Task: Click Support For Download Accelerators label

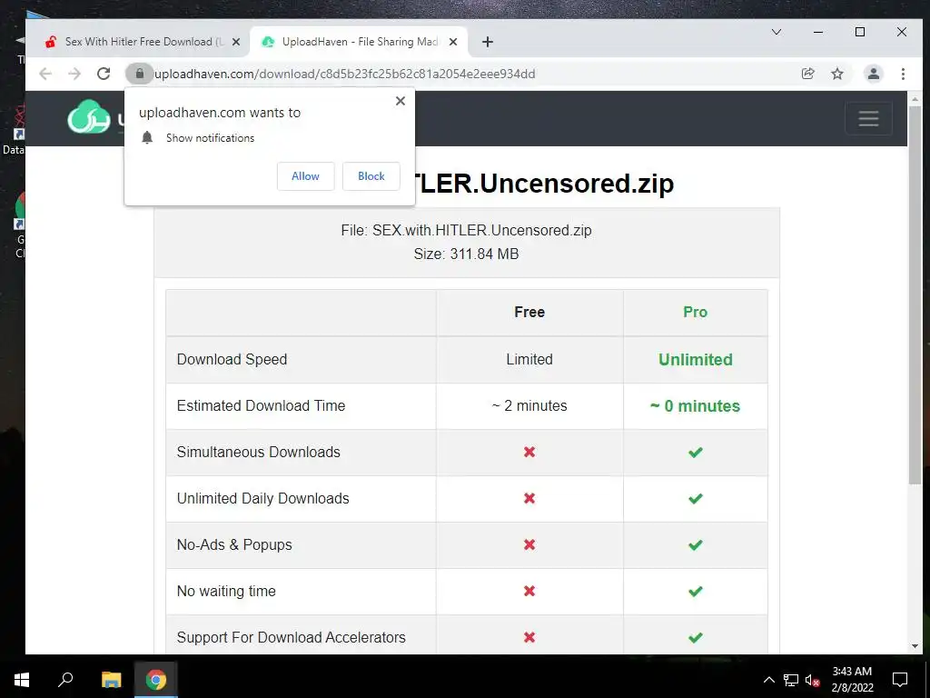Action: click(292, 637)
